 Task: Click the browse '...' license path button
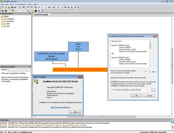(x=153, y=90)
